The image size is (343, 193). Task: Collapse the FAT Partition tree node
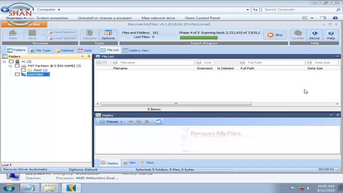(x=10, y=66)
